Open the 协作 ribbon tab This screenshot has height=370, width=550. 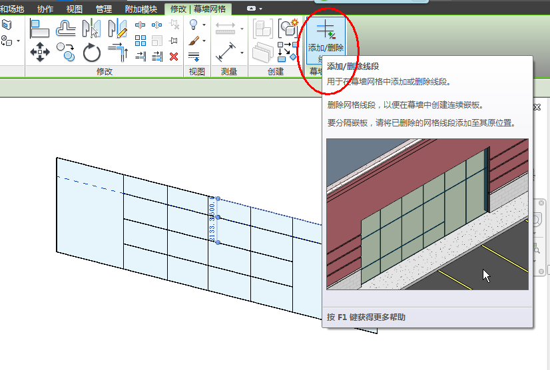(x=45, y=9)
